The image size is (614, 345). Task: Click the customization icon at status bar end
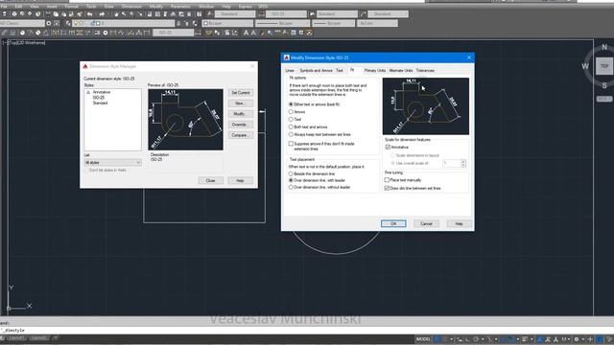[x=609, y=339]
